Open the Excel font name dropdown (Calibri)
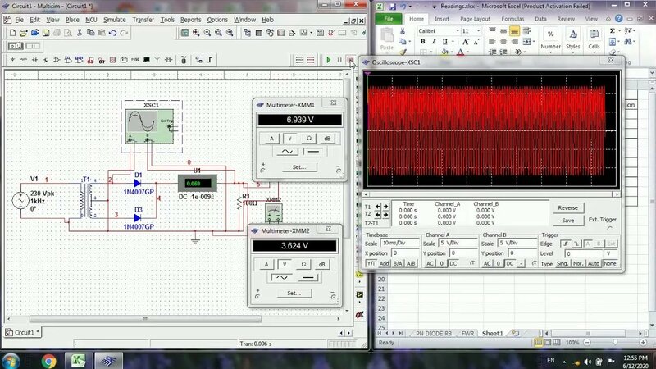656x369 pixels. pyautogui.click(x=458, y=31)
